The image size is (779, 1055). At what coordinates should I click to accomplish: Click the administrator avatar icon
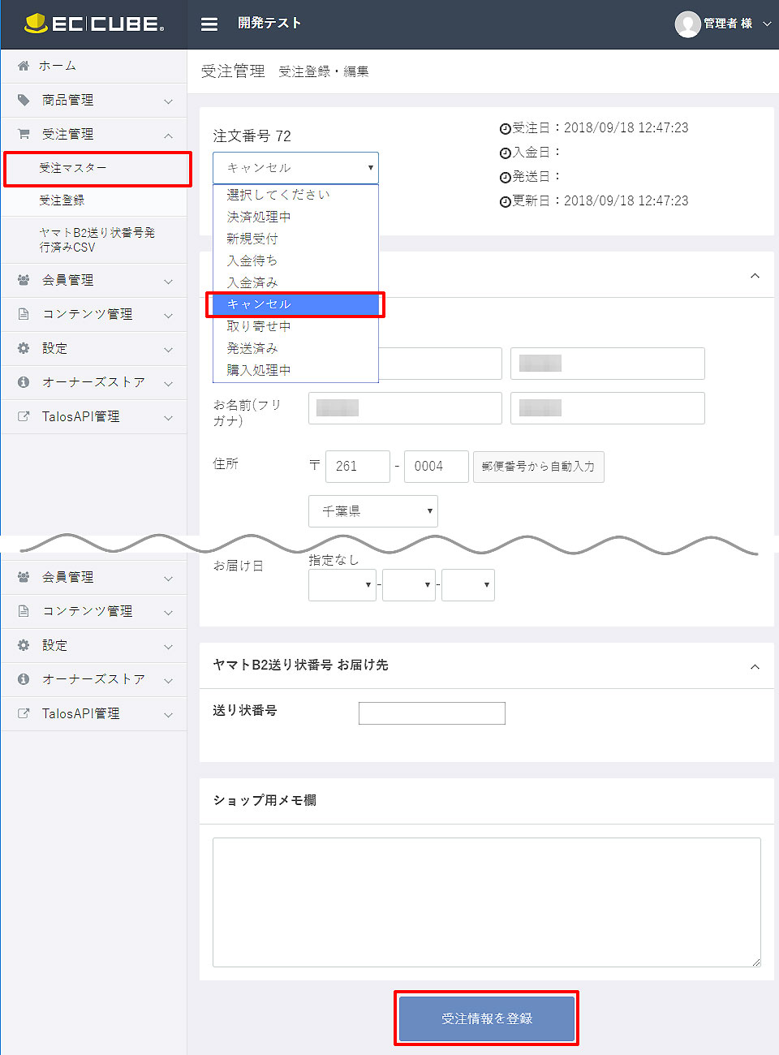687,24
